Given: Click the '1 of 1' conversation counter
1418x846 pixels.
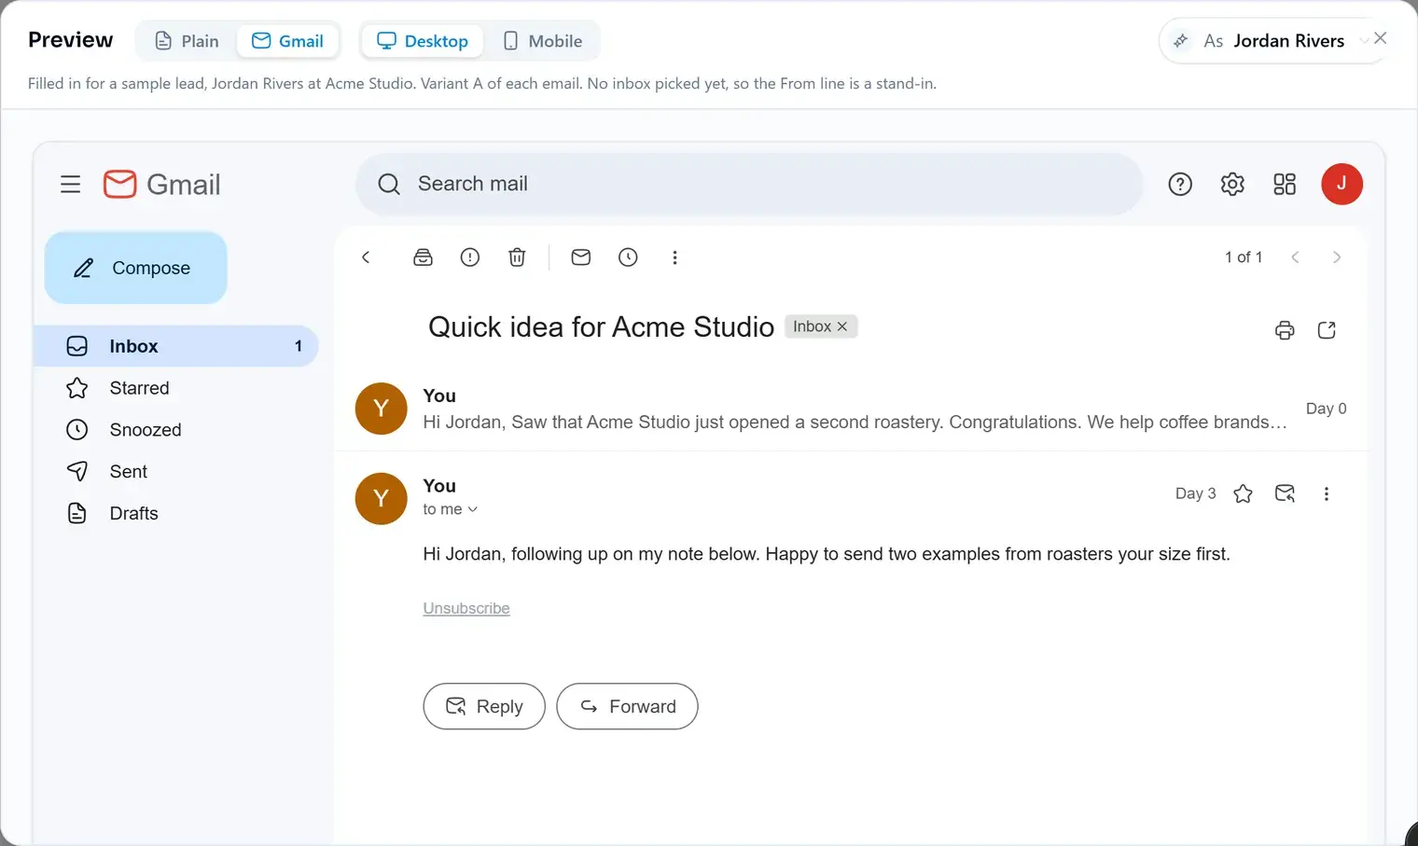Looking at the screenshot, I should point(1244,257).
